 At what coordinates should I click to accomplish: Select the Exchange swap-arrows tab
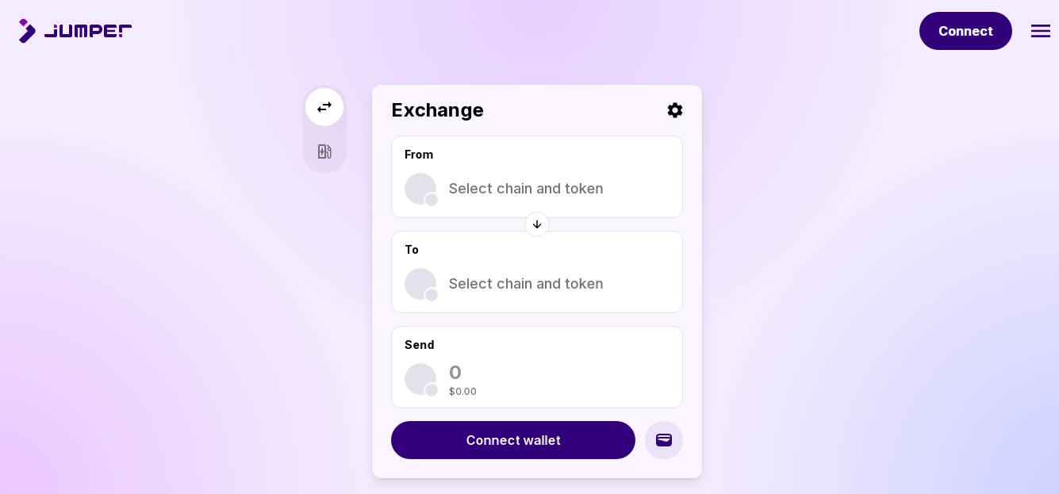coord(324,107)
